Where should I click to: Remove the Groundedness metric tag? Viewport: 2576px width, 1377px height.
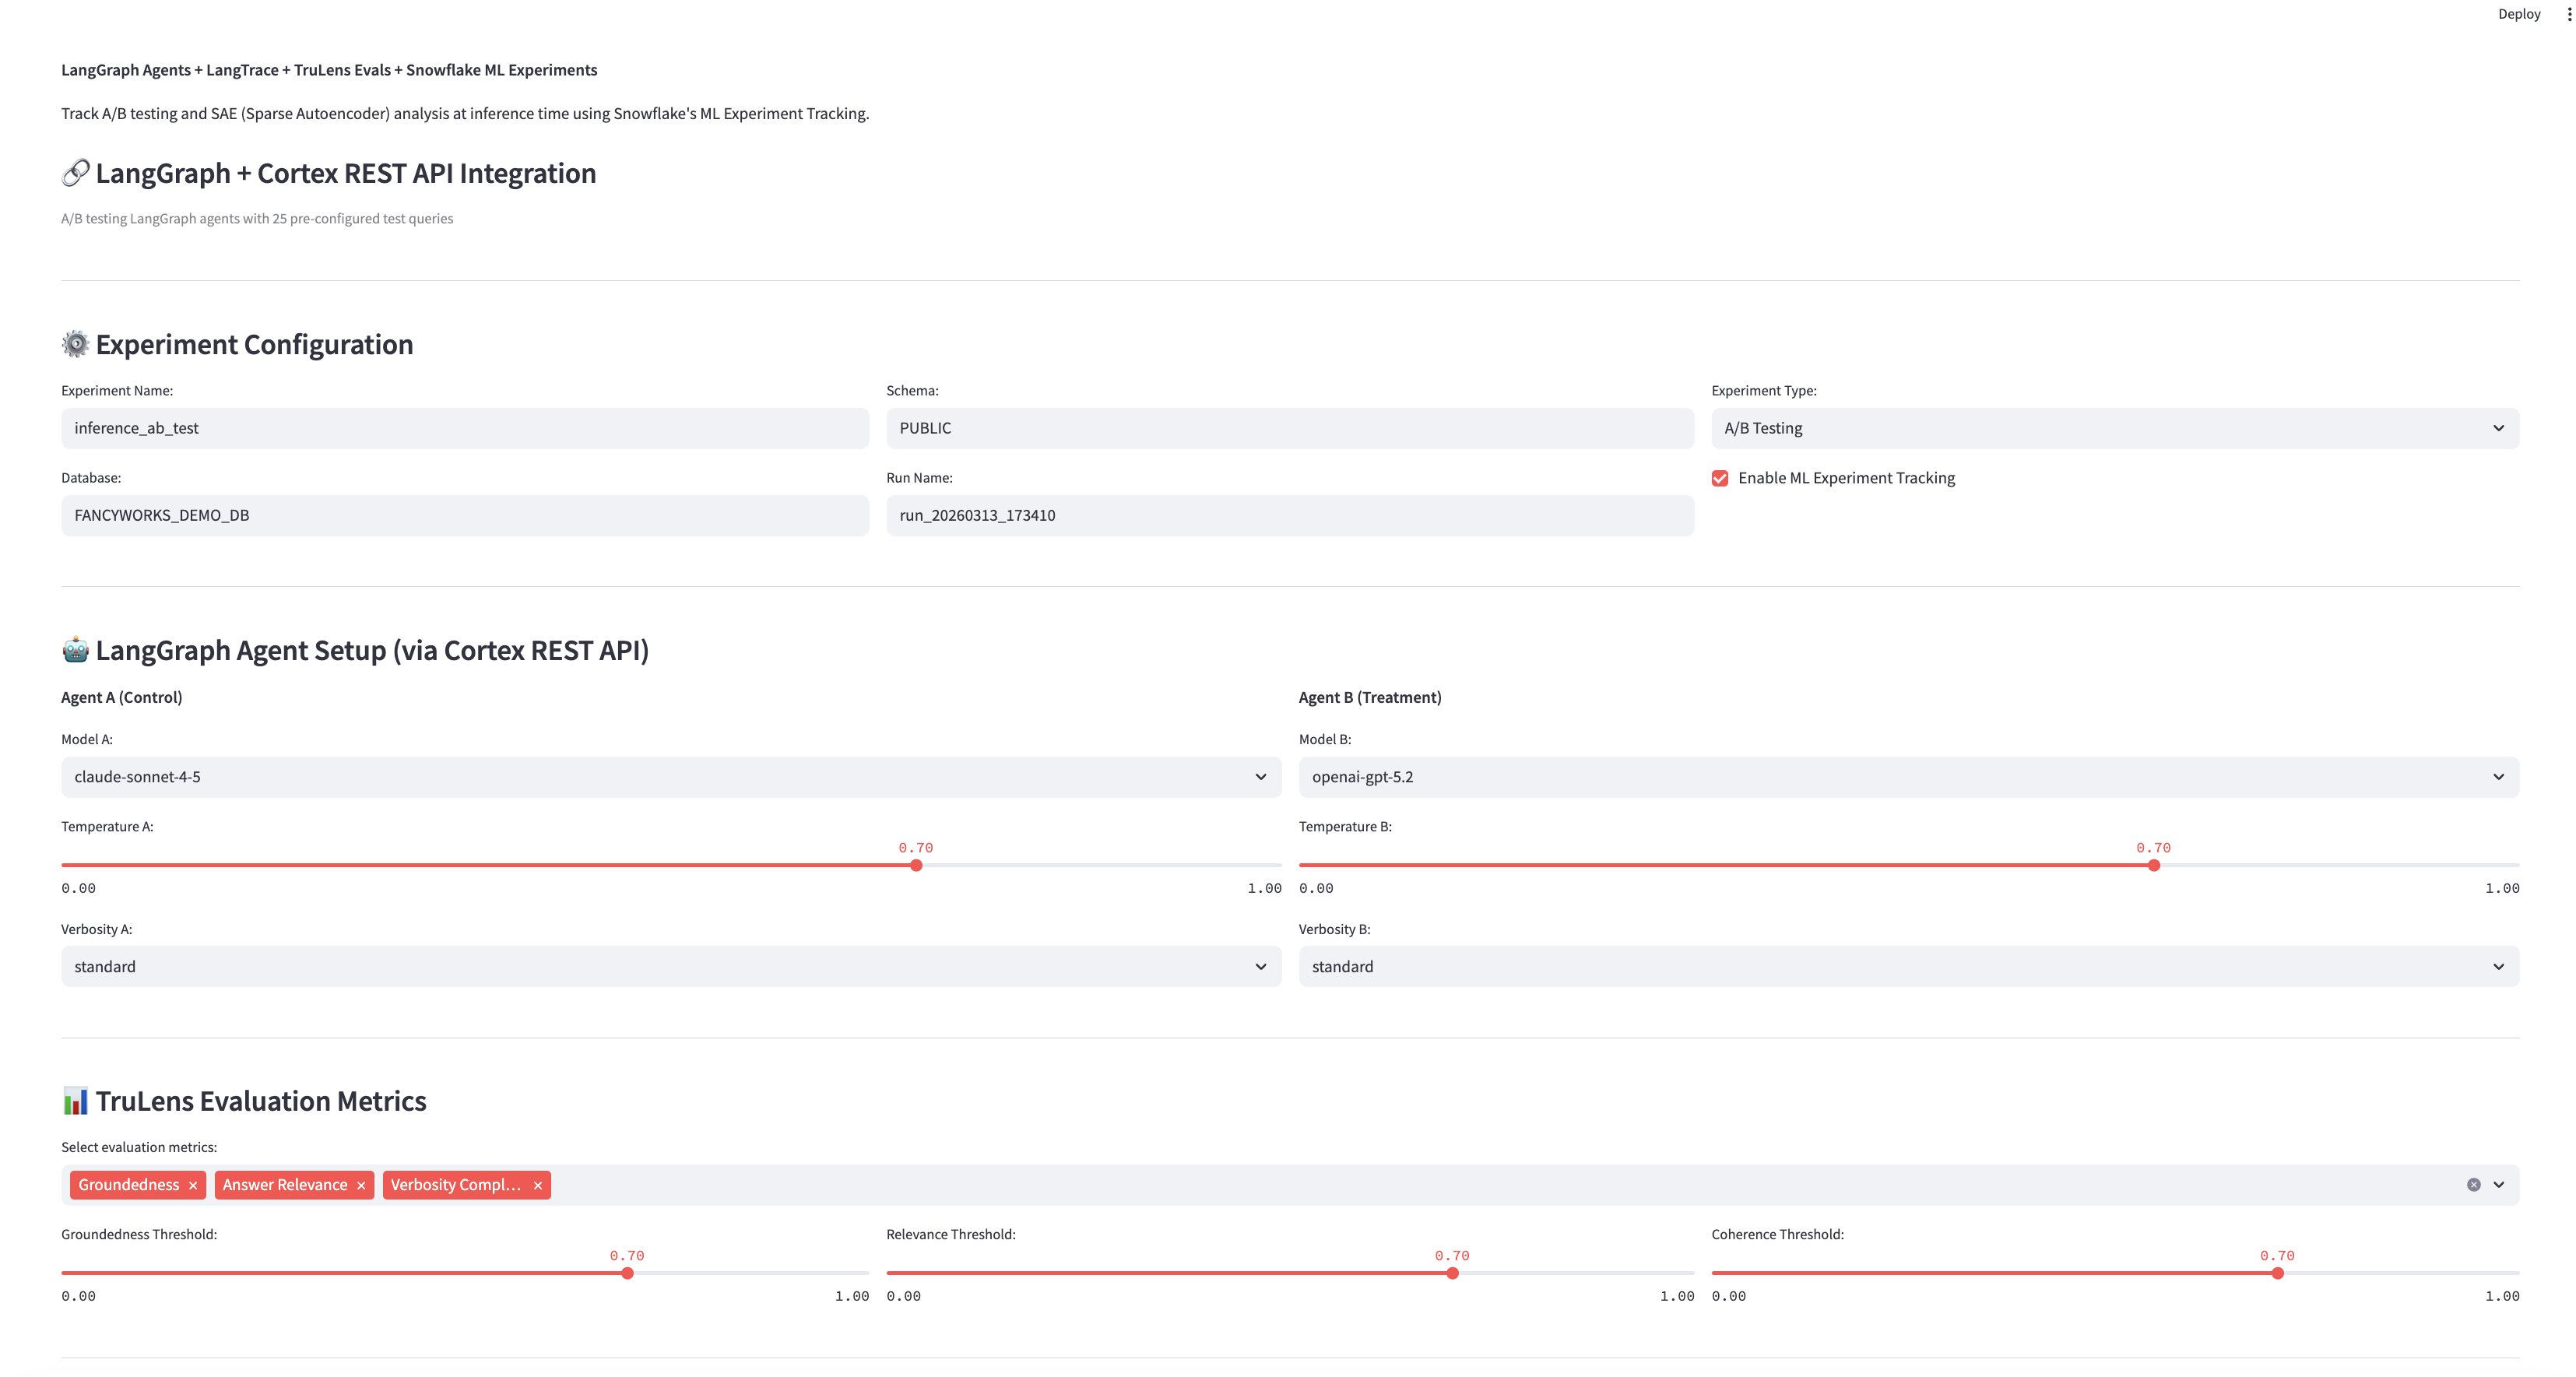click(193, 1185)
